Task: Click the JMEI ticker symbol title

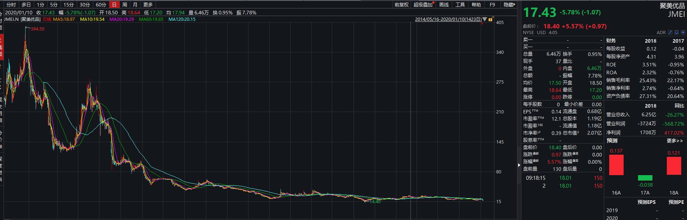Action: point(676,14)
